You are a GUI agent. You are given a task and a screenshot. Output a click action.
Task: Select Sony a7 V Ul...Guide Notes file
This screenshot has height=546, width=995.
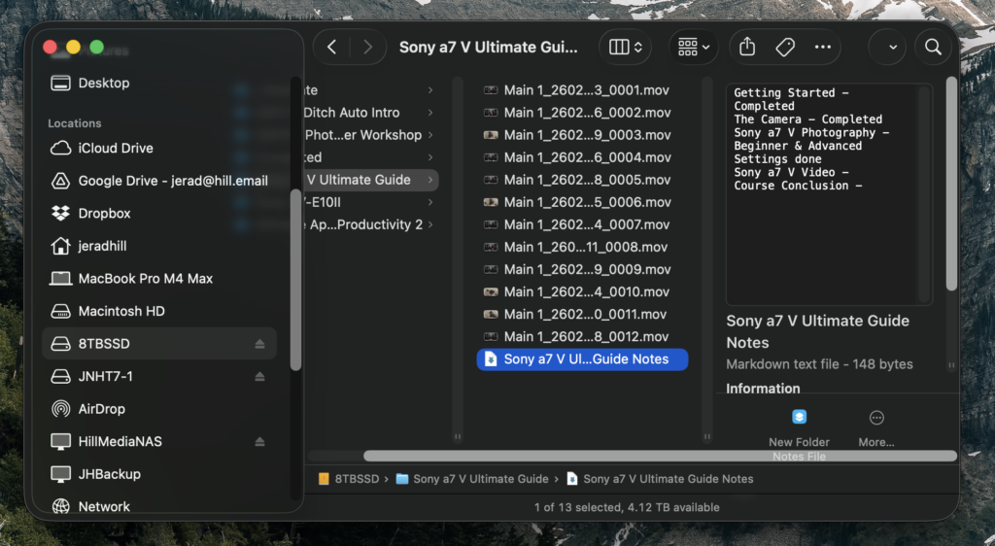pyautogui.click(x=582, y=359)
